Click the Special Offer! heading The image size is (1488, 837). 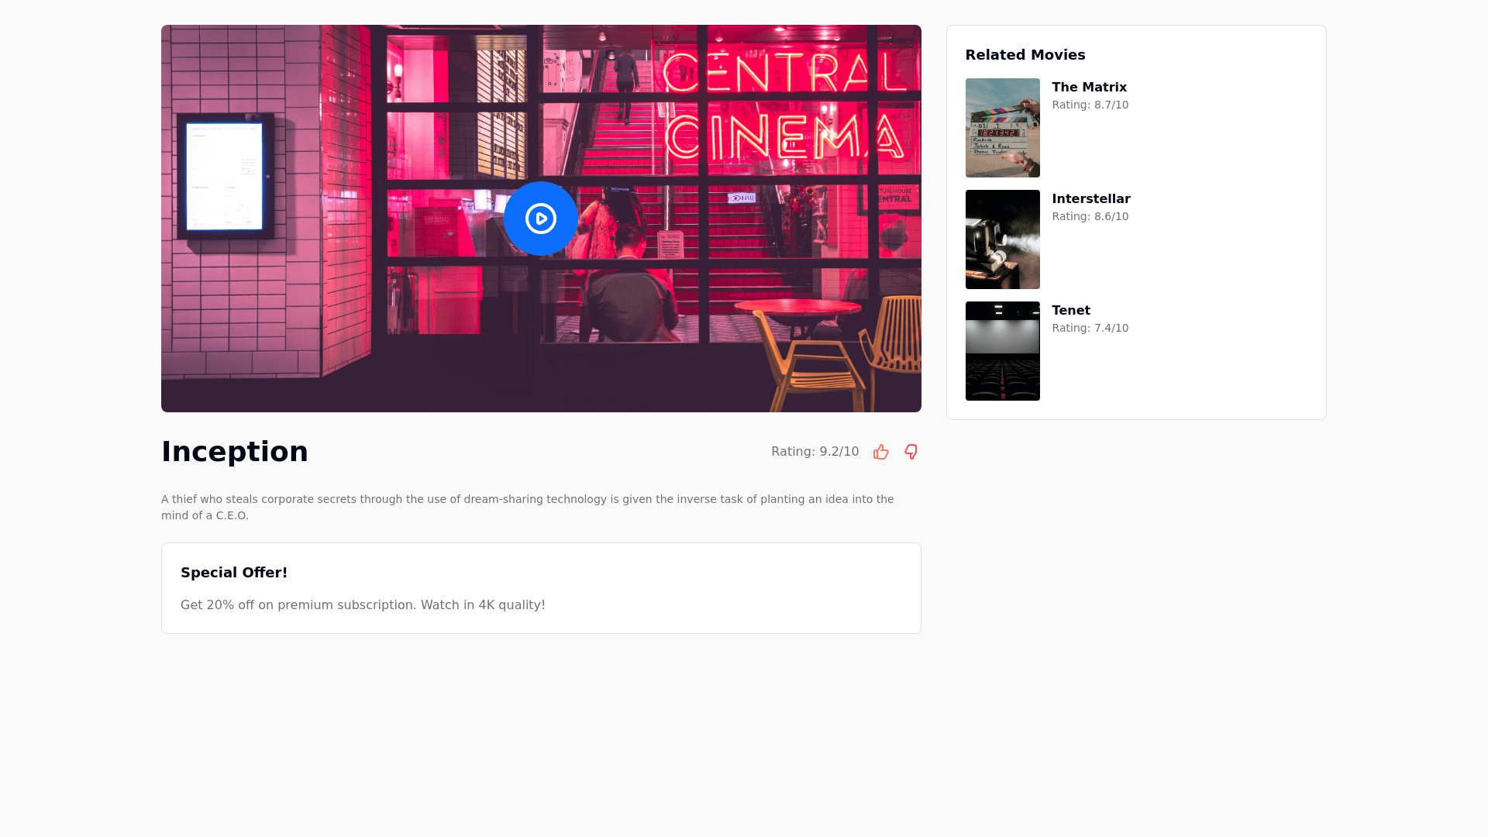coord(234,573)
